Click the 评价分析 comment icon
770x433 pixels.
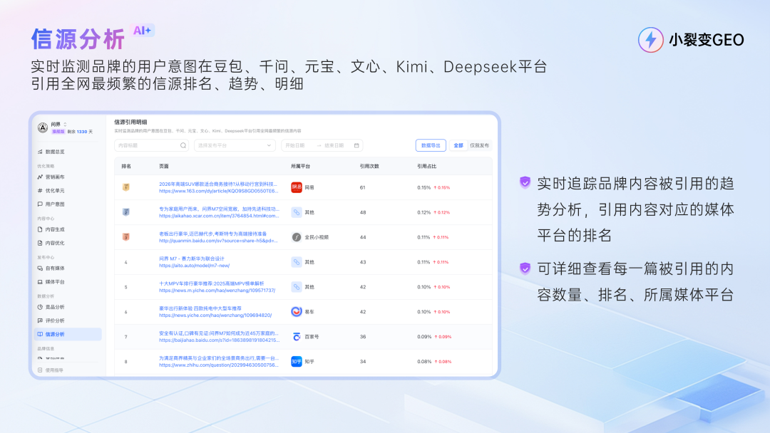click(x=40, y=320)
